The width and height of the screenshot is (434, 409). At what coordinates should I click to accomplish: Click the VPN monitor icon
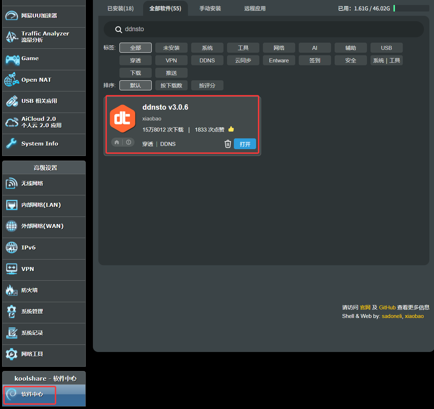[11, 269]
